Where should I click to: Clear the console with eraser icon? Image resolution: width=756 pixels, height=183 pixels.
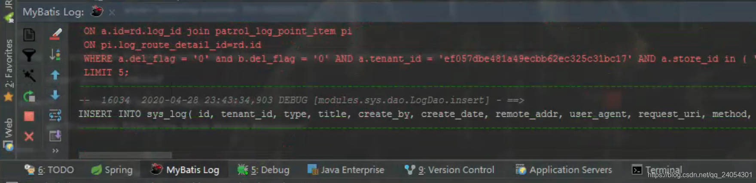55,34
